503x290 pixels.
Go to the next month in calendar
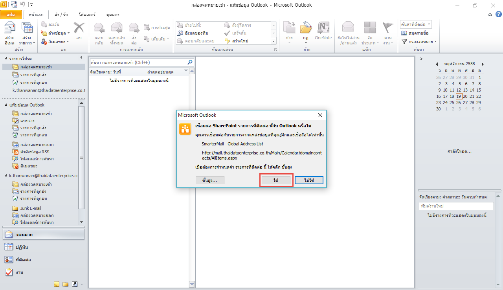tap(483, 64)
